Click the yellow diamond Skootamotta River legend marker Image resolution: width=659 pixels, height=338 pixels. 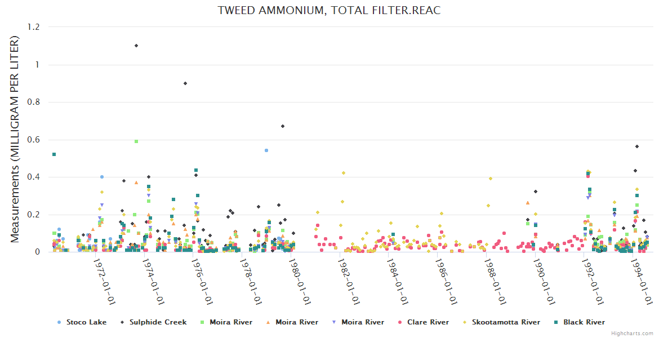pyautogui.click(x=465, y=322)
